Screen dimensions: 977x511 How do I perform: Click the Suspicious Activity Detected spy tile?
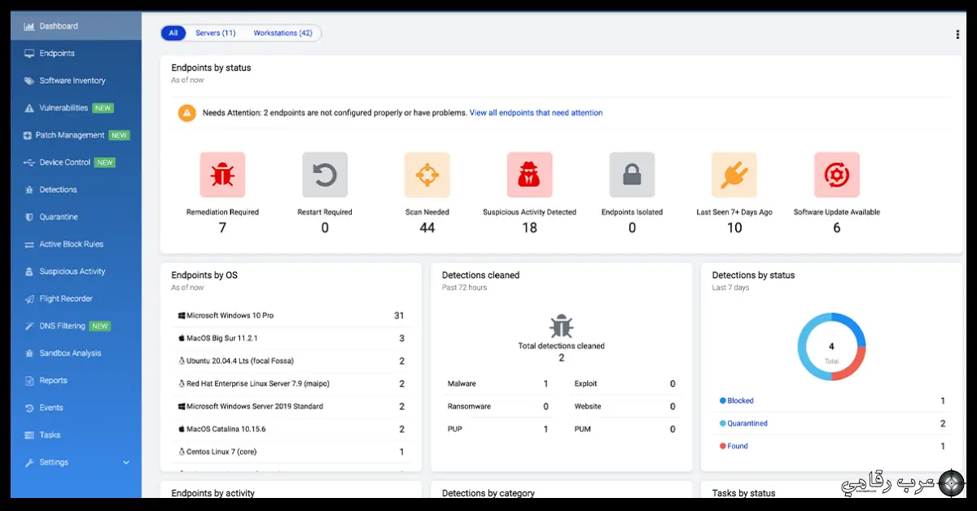pos(529,175)
